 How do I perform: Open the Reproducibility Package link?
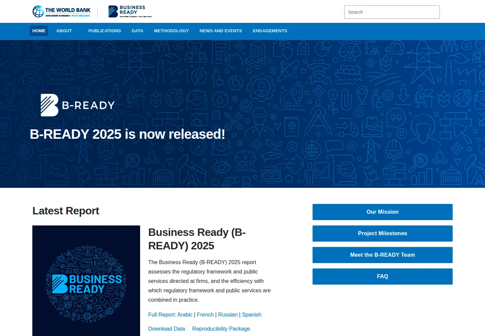221,329
